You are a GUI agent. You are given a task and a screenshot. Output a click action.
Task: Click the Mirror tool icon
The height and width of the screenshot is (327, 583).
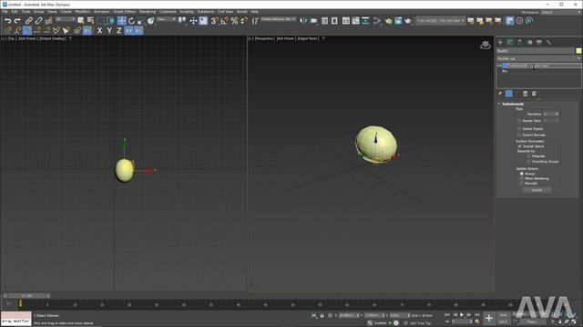[x=303, y=21]
